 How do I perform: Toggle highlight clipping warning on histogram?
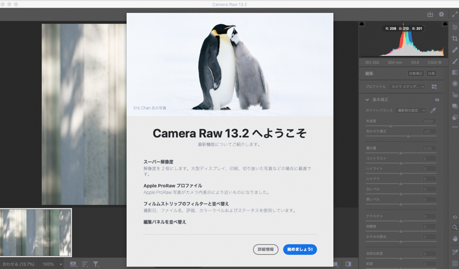point(445,23)
